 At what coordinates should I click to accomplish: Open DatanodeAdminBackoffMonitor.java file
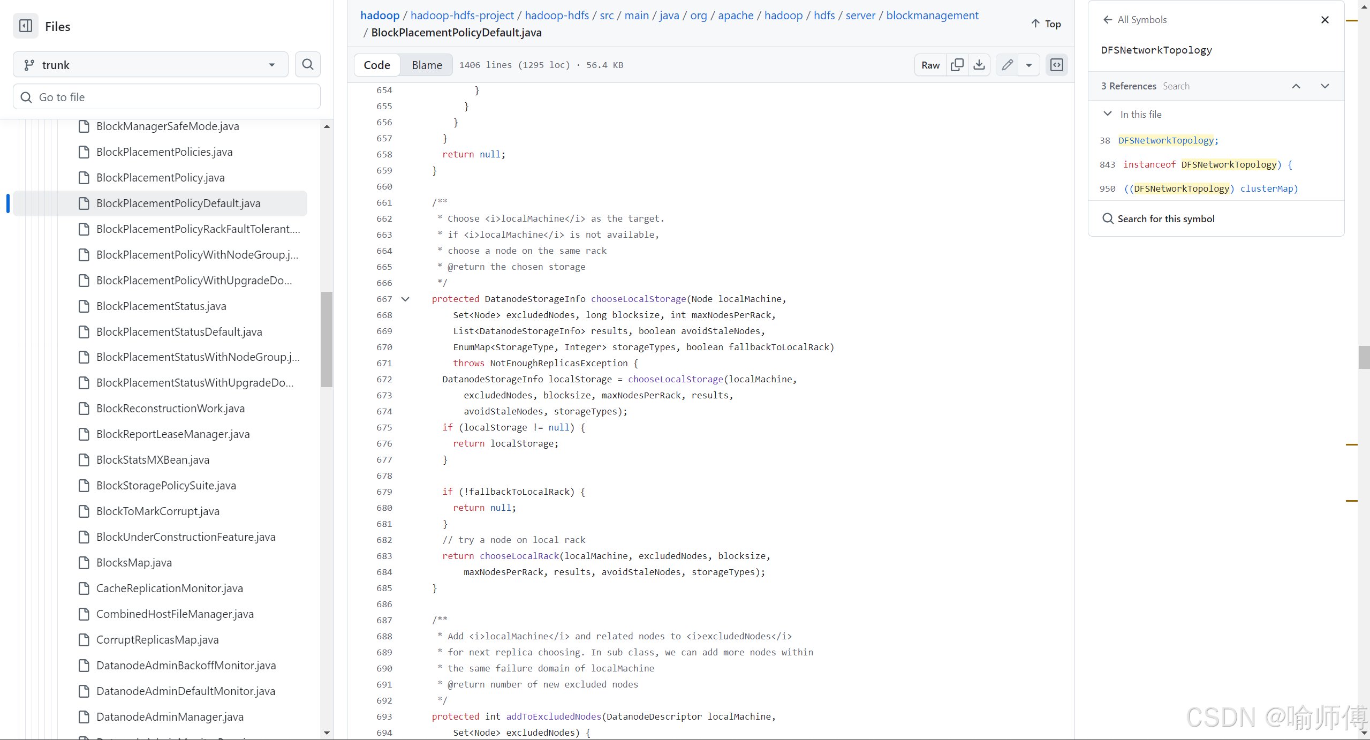click(186, 666)
